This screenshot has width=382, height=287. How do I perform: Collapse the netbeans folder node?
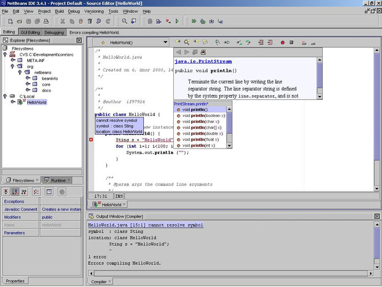click(x=20, y=72)
